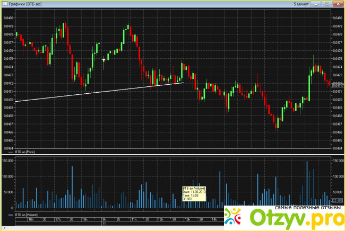
Task: Click the white arrow marker on price chart
Action: (x=104, y=60)
